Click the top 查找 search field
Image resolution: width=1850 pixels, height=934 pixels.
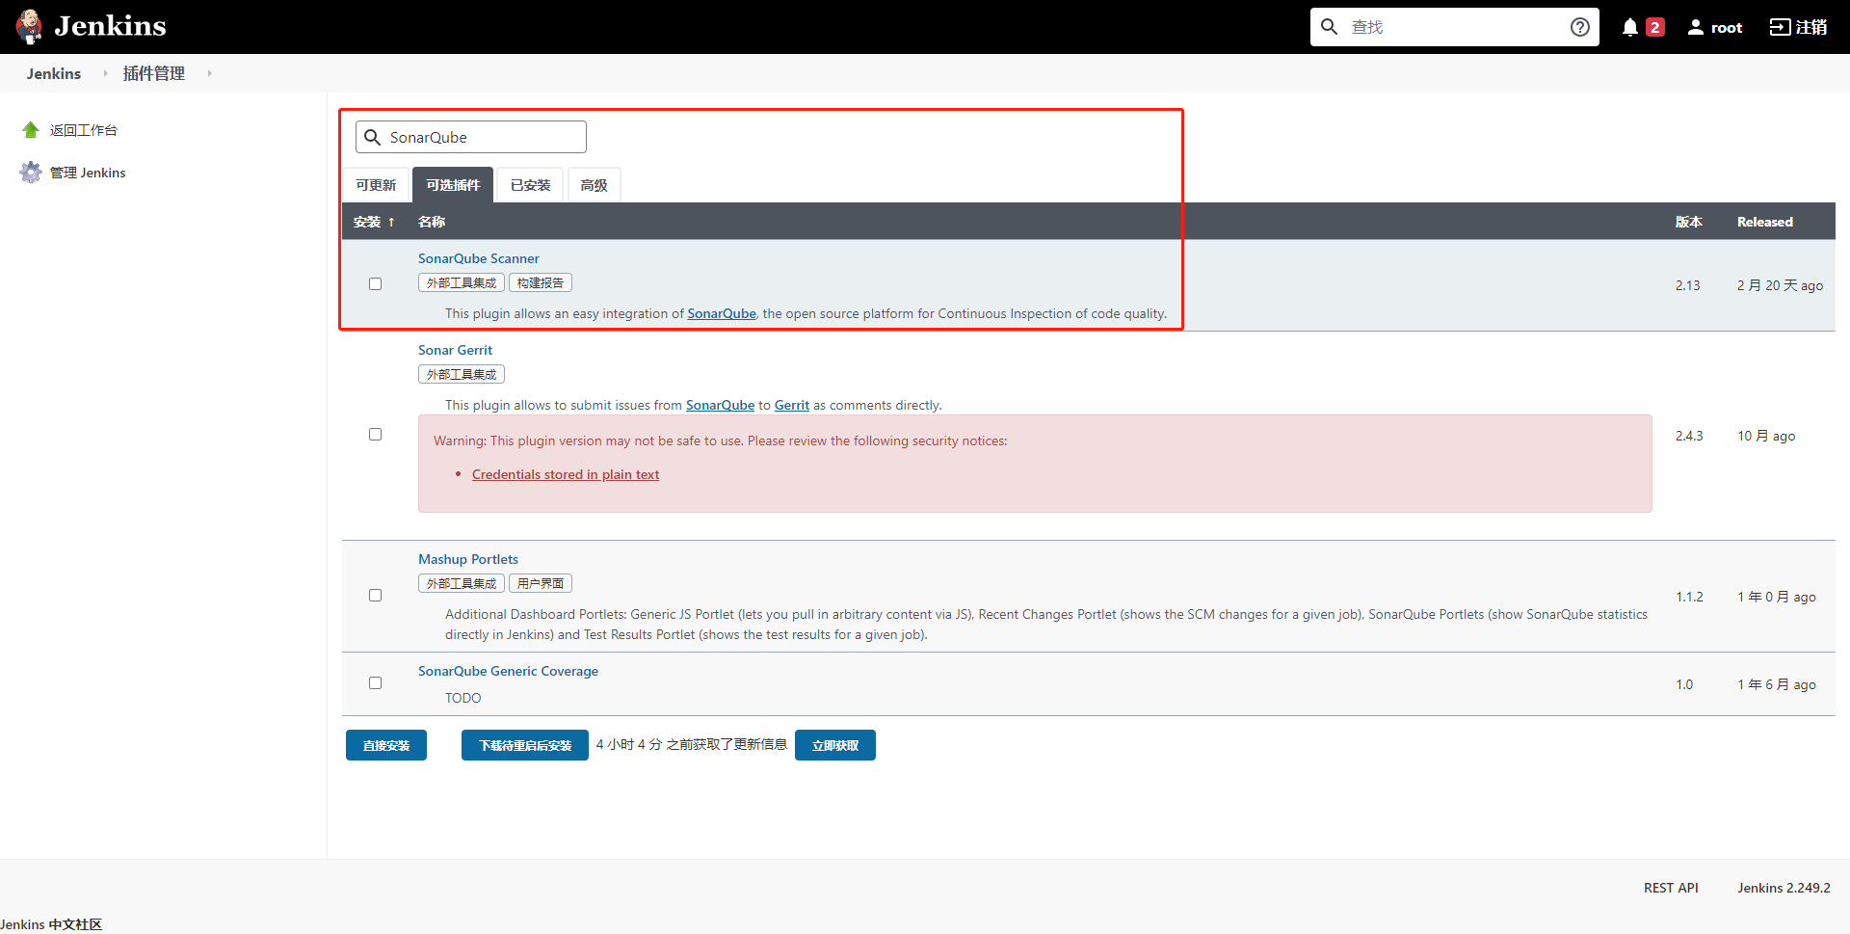[x=1453, y=27]
